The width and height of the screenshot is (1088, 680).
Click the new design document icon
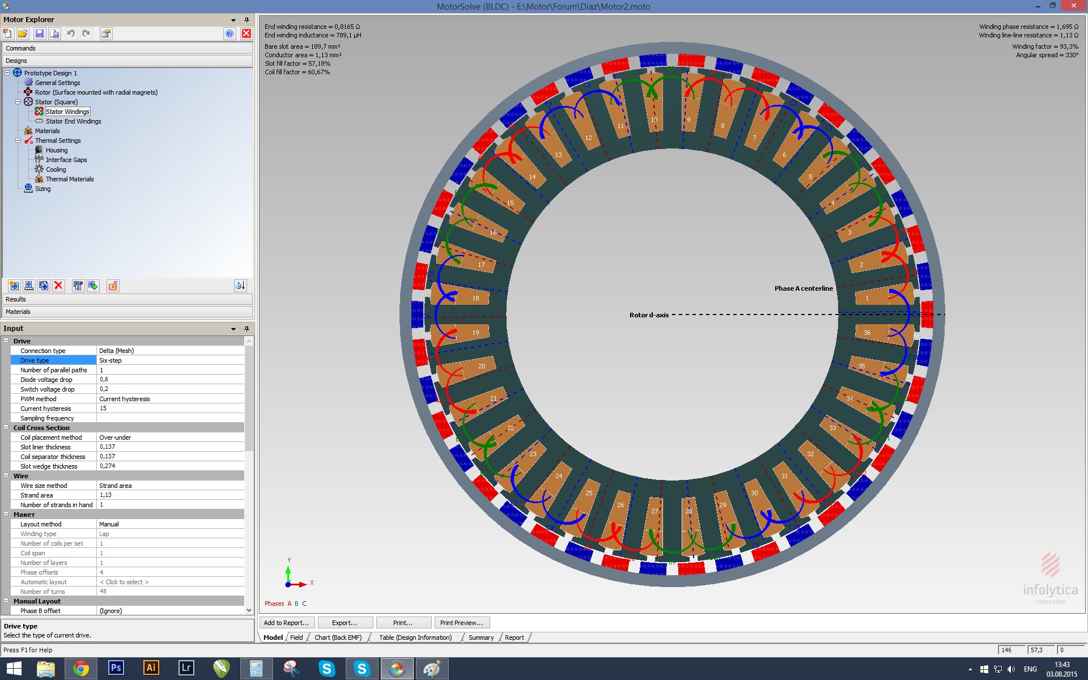(8, 33)
